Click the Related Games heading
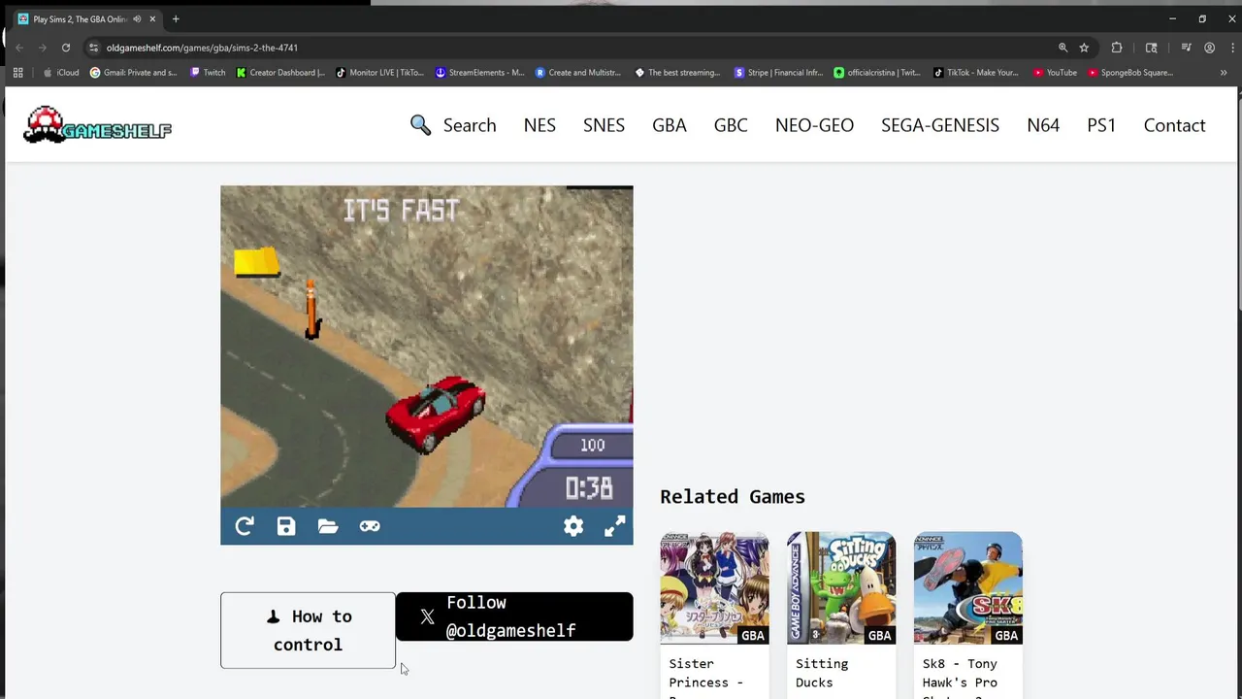Image resolution: width=1242 pixels, height=699 pixels. point(733,497)
